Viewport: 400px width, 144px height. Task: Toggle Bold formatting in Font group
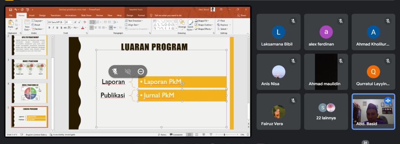[x=49, y=28]
